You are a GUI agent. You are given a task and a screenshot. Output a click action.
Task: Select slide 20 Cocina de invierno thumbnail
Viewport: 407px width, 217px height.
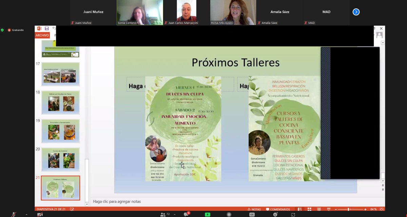click(x=60, y=159)
